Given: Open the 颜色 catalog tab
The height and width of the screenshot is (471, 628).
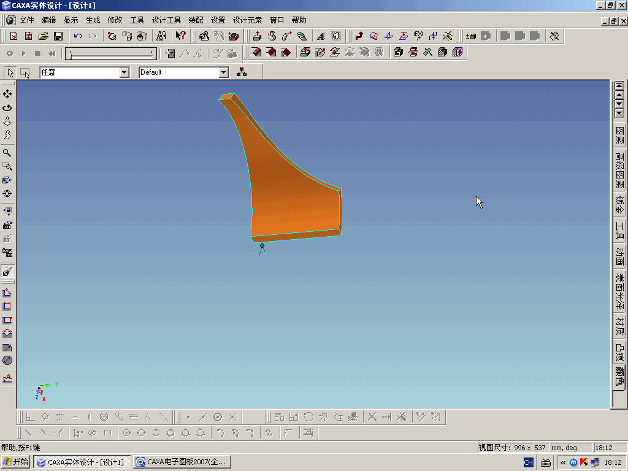Looking at the screenshot, I should pos(619,377).
